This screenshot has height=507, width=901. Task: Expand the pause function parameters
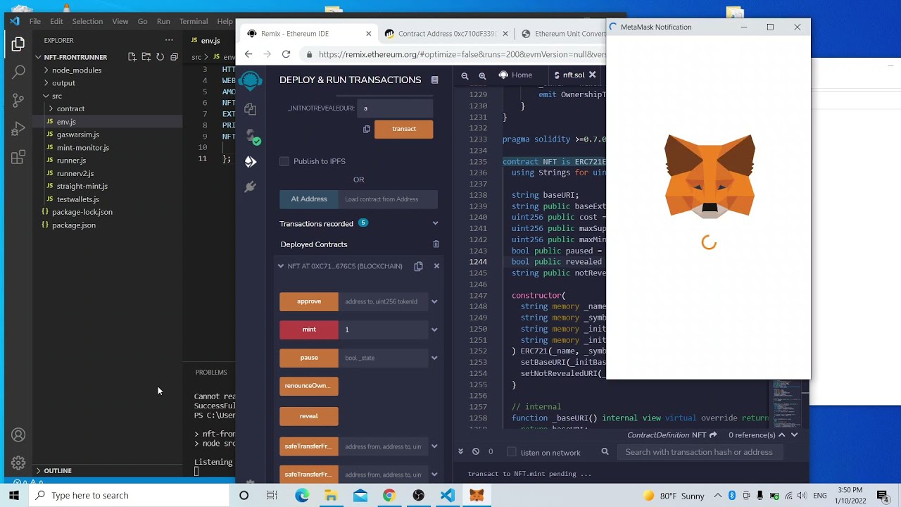[x=434, y=358]
